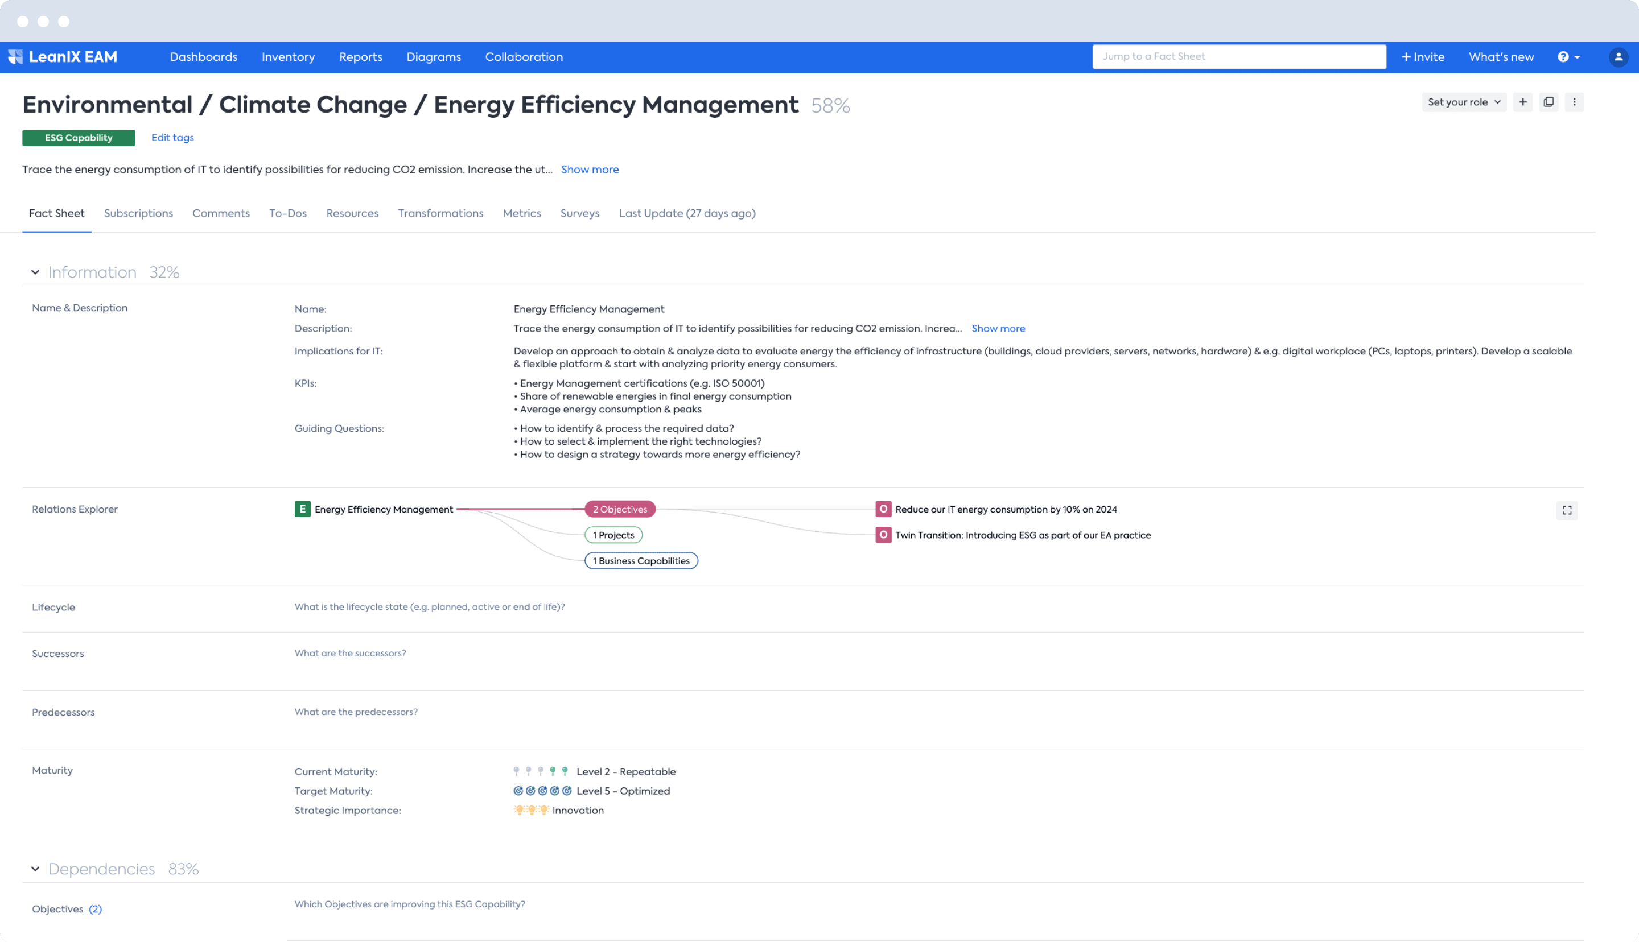Open the Resources tab

pyautogui.click(x=352, y=213)
